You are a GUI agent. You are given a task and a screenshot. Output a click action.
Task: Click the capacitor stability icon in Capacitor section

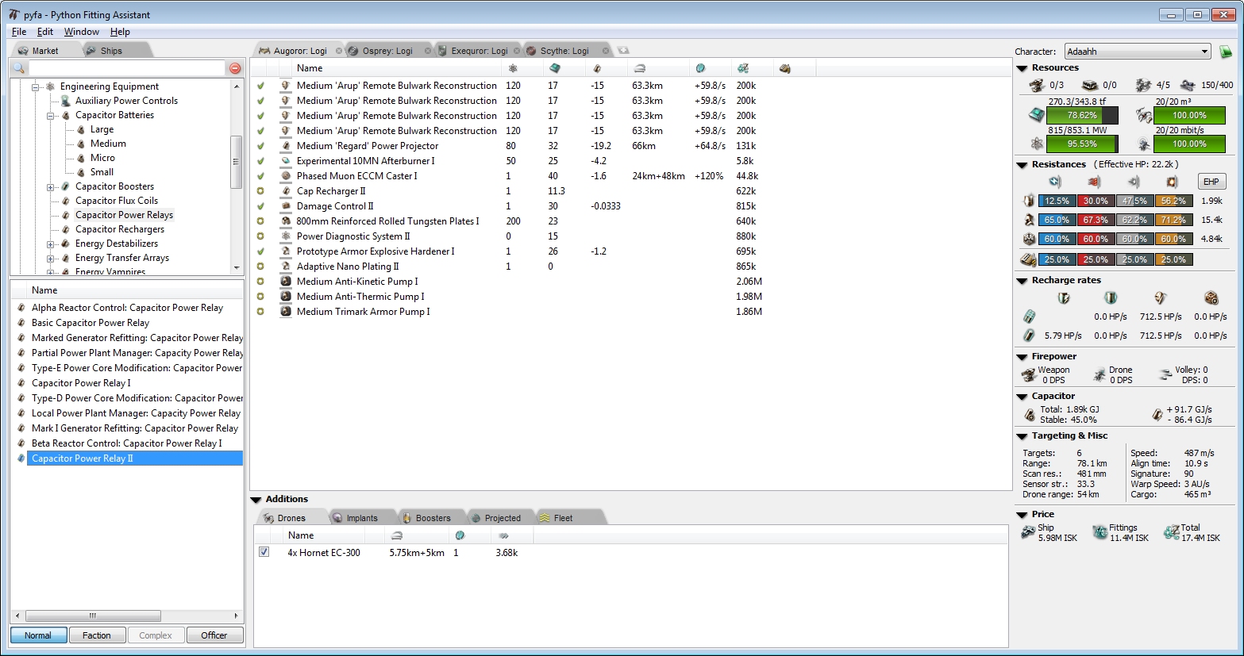coord(1030,415)
